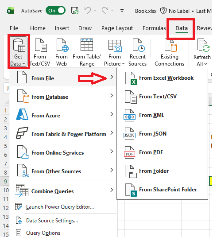Open the Undo history dropdown arrow
This screenshot has height=237, width=217.
tap(95, 11)
